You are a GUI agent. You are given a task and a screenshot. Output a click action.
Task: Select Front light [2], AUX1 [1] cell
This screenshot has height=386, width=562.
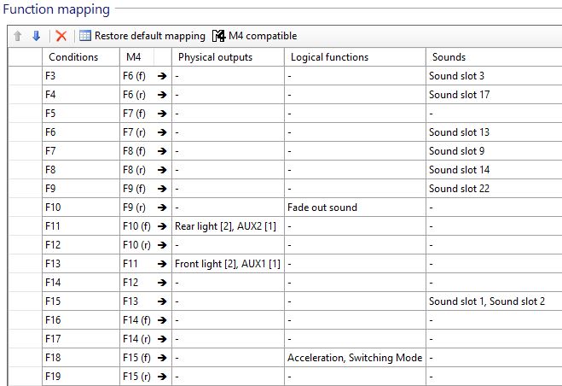point(228,264)
